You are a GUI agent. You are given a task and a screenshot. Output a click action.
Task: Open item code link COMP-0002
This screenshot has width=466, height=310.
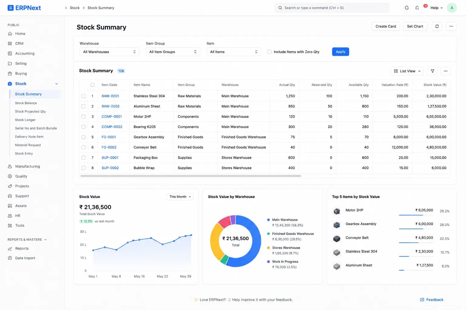112,127
